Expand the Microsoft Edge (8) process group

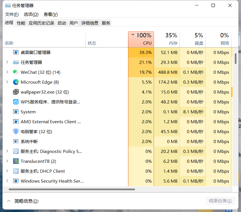pos(7,82)
